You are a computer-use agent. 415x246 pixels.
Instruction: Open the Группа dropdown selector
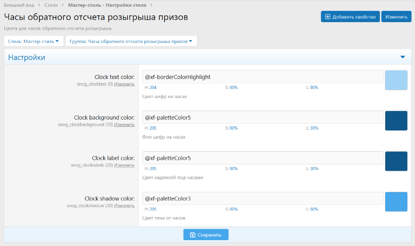(131, 41)
